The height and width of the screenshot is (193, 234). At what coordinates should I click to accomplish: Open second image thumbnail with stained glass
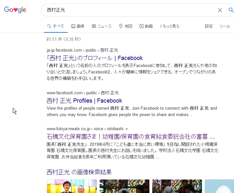[x=124, y=186]
